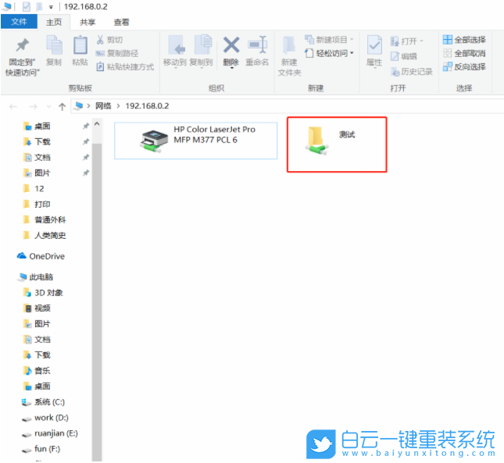The width and height of the screenshot is (504, 463).
Task: Click the title bar properties checkmark icon
Action: coord(27,6)
